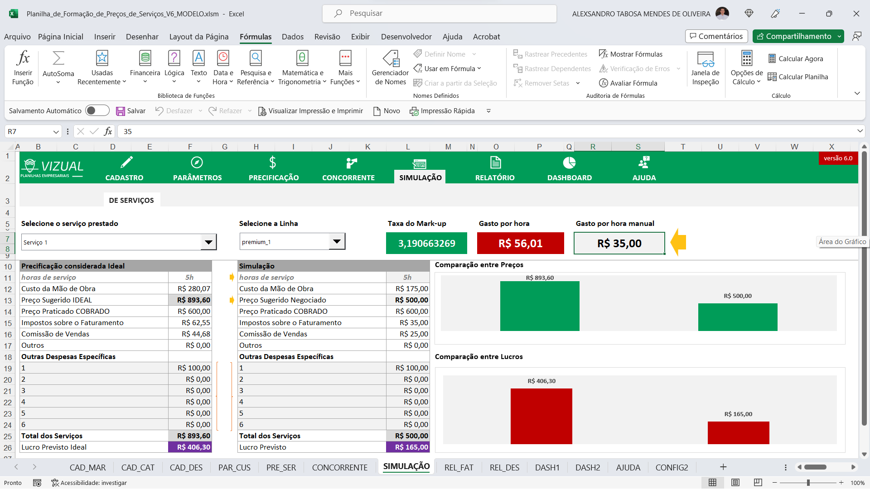Add a new sheet plus button
870x489 pixels.
coord(723,467)
